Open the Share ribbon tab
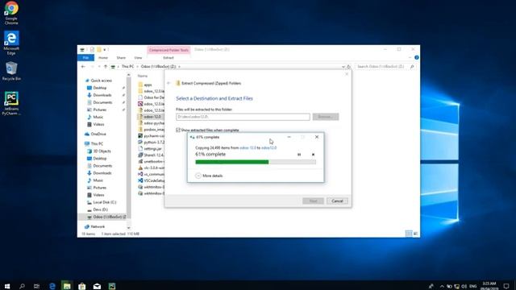Image resolution: width=516 pixels, height=290 pixels. tap(121, 57)
